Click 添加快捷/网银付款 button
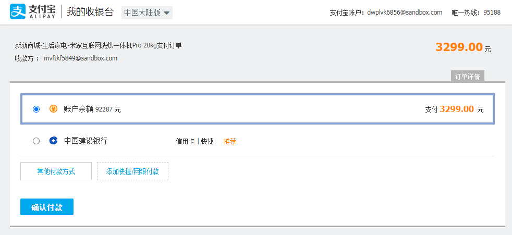 point(132,171)
